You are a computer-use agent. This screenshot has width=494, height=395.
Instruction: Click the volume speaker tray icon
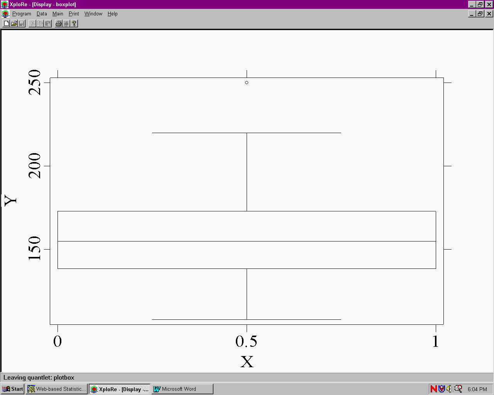click(x=449, y=389)
